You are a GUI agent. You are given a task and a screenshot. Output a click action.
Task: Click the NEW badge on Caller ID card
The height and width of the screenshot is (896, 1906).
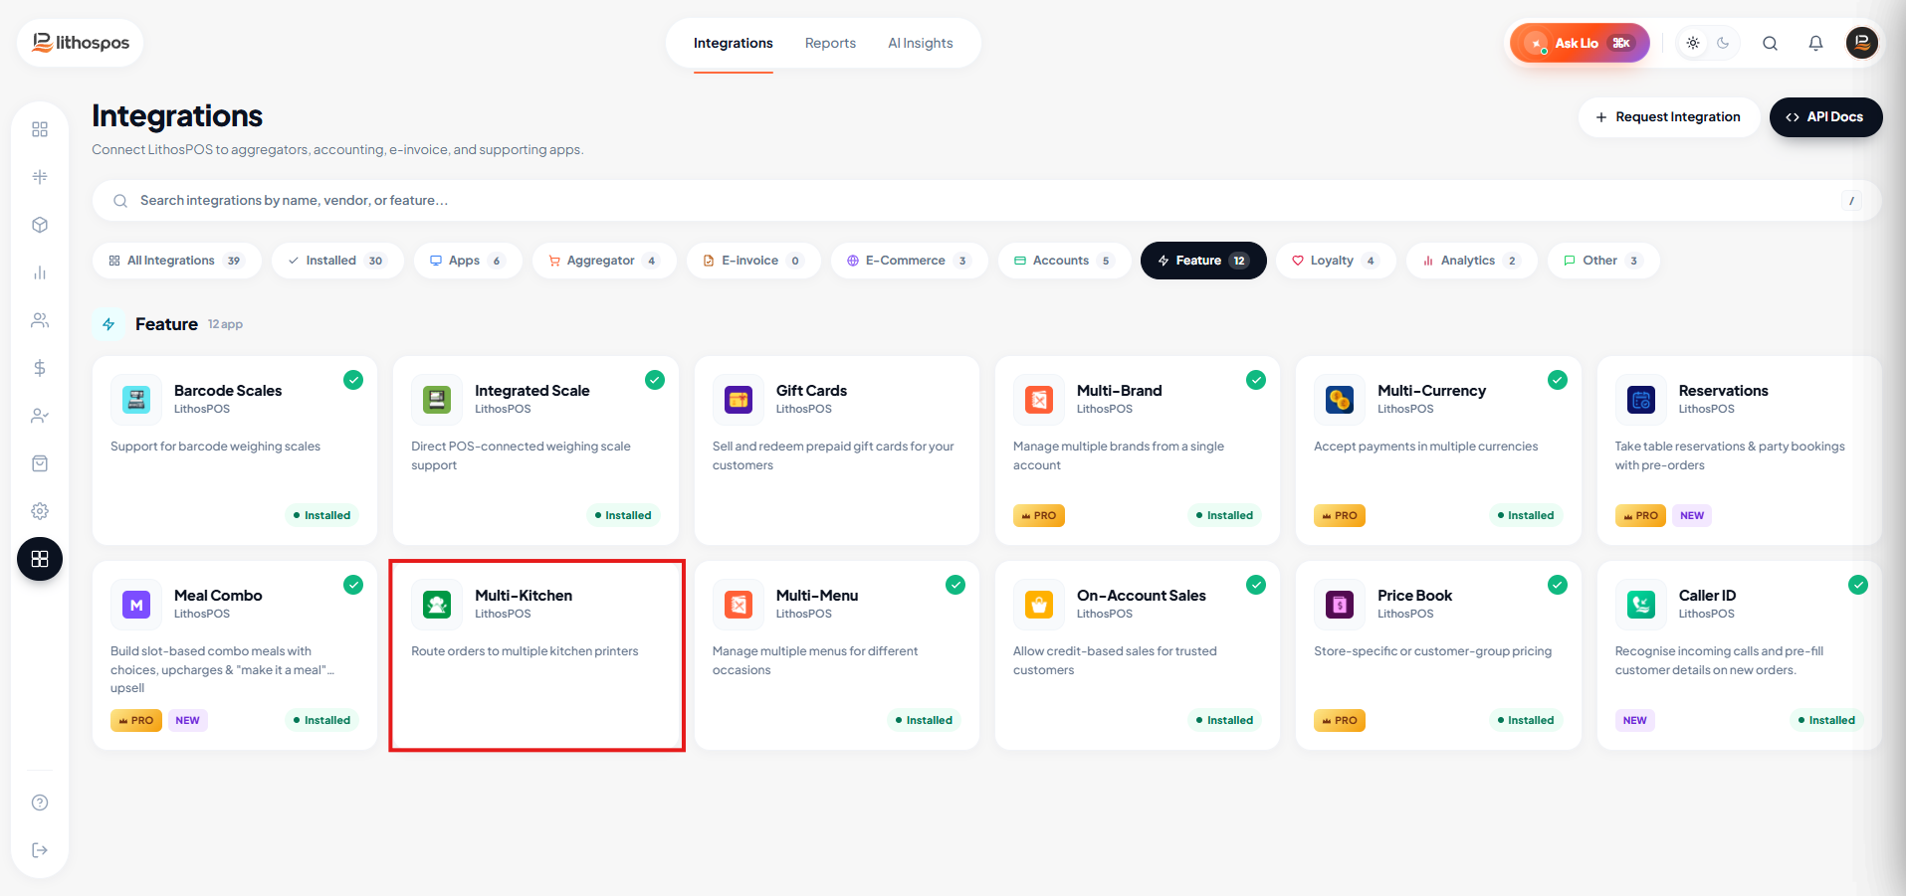tap(1634, 720)
